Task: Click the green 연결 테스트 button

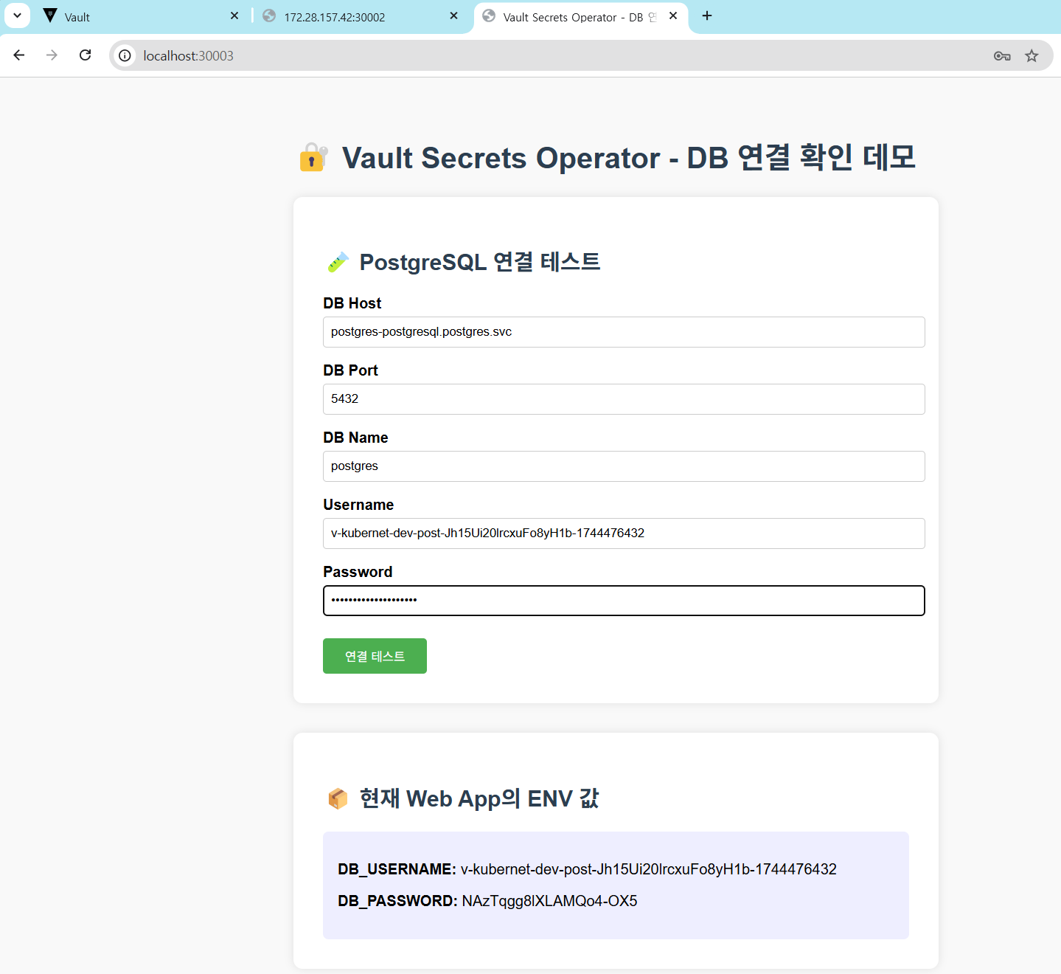Action: (375, 656)
